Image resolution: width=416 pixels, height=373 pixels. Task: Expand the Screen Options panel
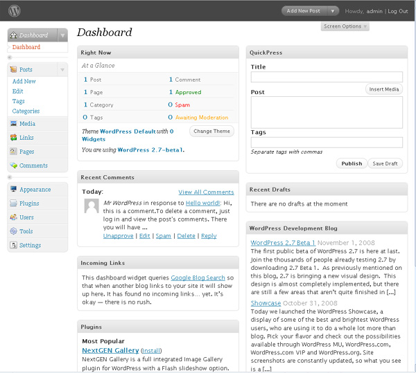[x=345, y=26]
